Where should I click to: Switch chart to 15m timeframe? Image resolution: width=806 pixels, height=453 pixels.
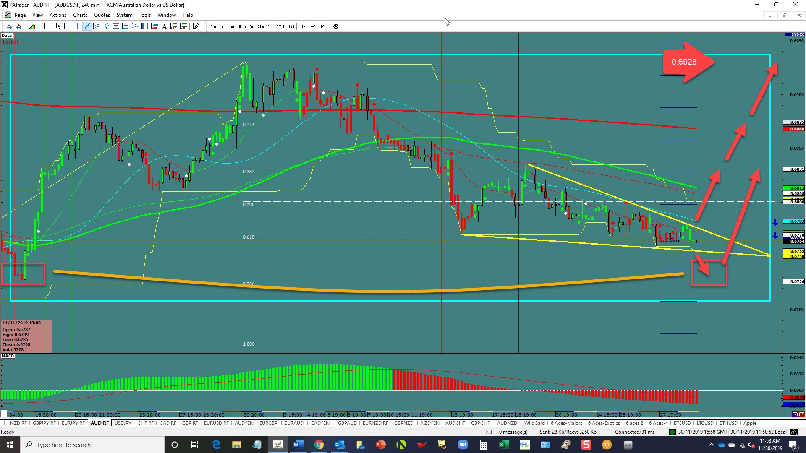pyautogui.click(x=251, y=26)
